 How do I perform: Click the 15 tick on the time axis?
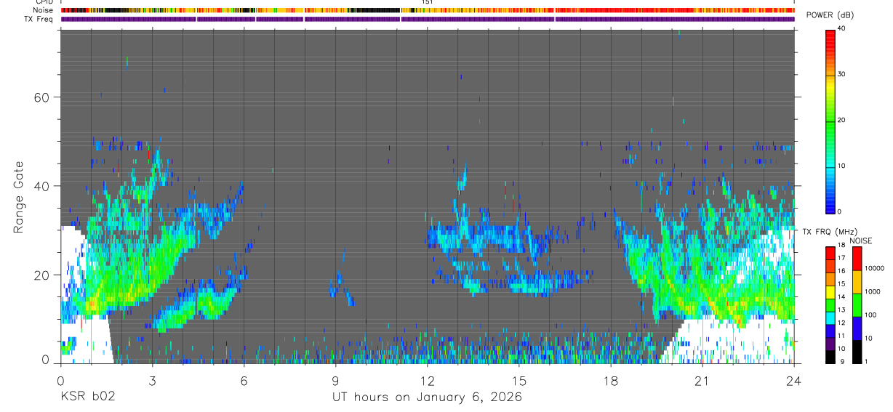click(519, 380)
